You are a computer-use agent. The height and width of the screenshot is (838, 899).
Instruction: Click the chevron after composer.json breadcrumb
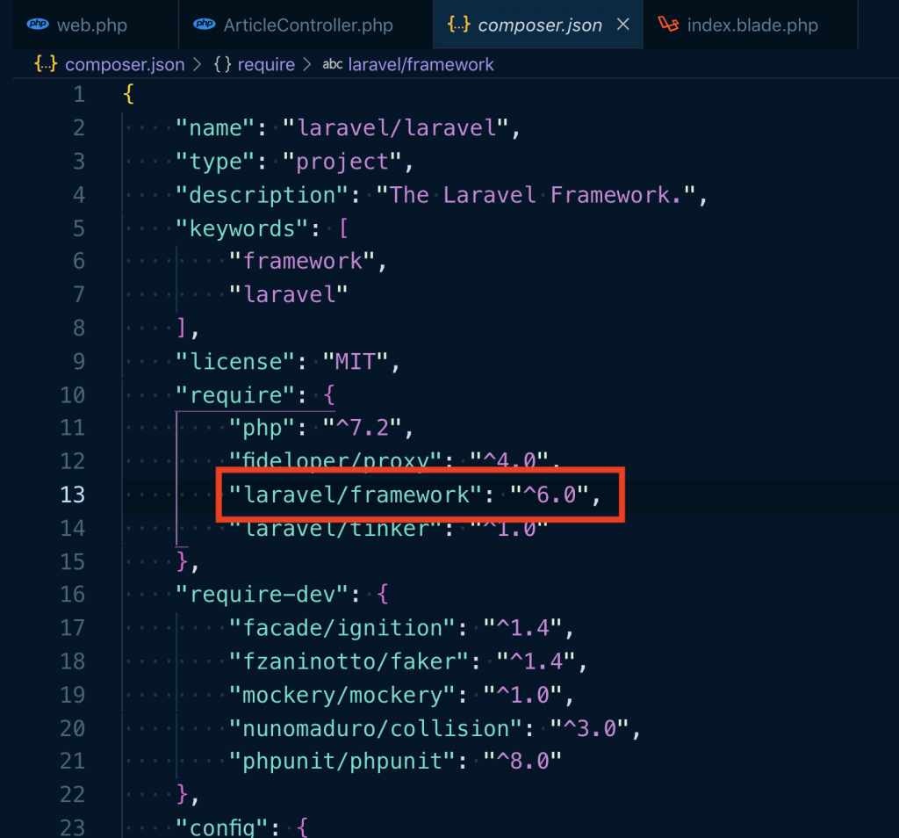[x=198, y=64]
